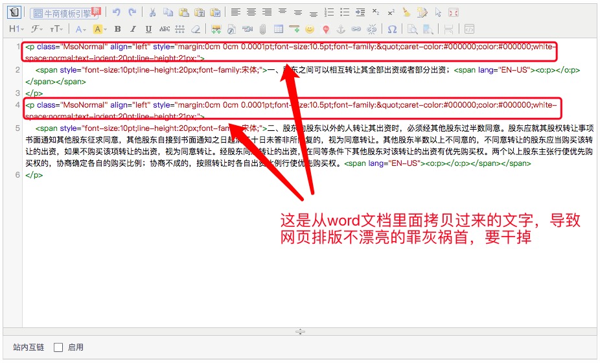Image resolution: width=600 pixels, height=363 pixels.
Task: Toggle fullscreen editor mode
Action: (x=454, y=12)
